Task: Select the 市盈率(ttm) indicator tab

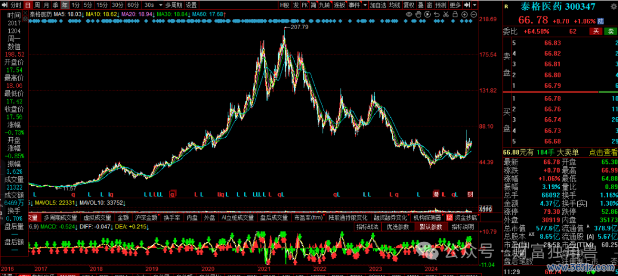Action: coord(308,217)
